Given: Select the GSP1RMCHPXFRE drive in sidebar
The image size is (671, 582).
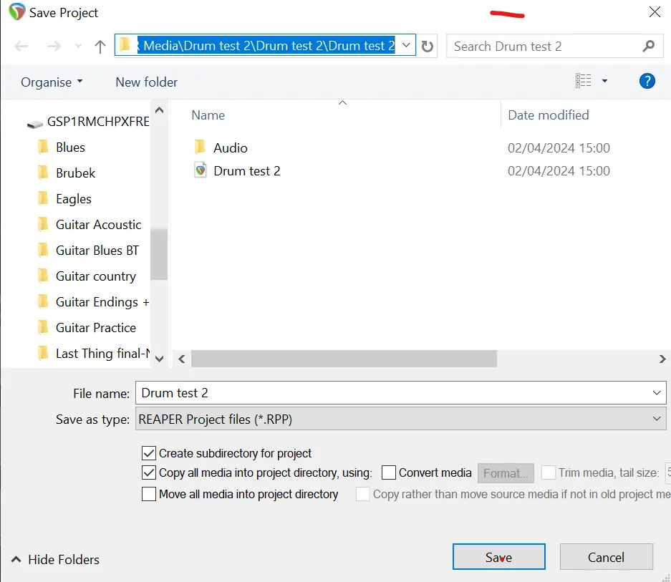Looking at the screenshot, I should [x=97, y=122].
